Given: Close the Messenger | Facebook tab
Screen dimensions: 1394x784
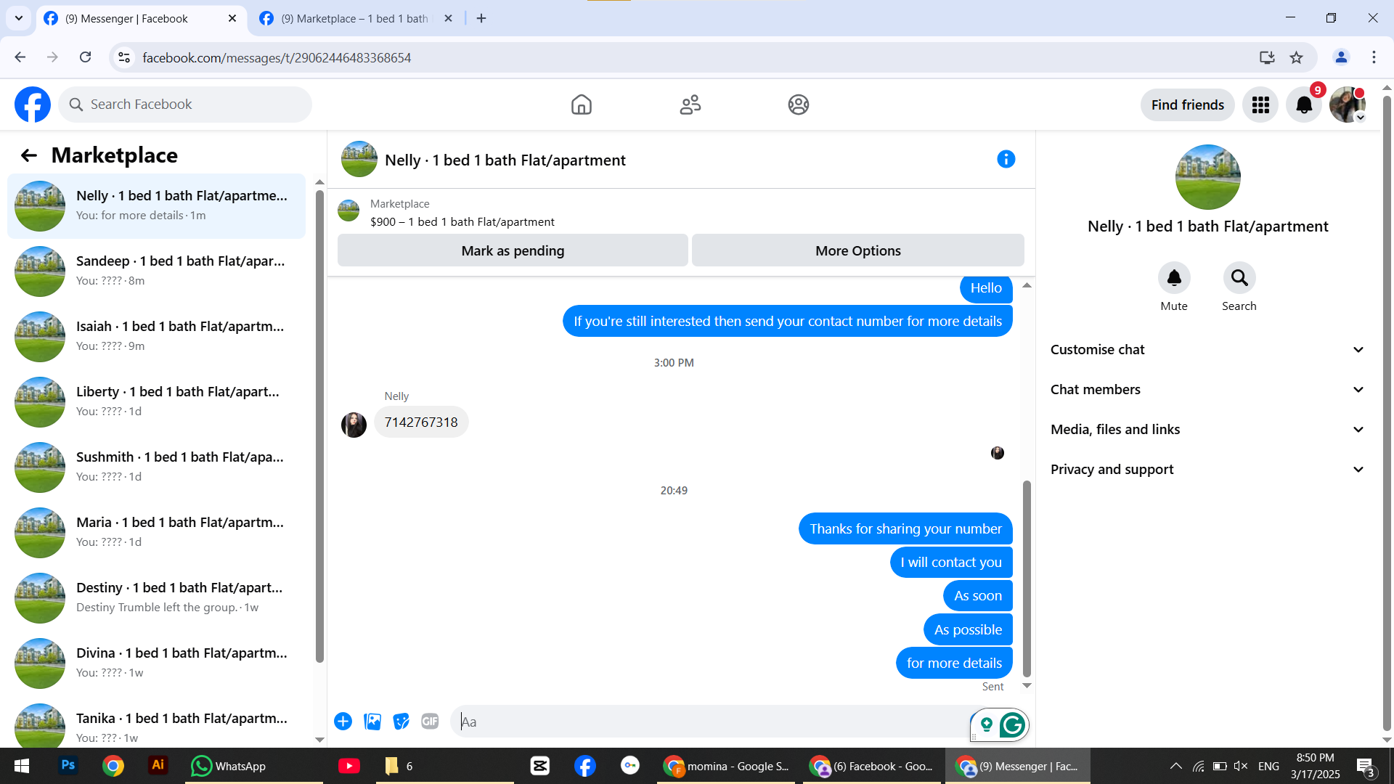Looking at the screenshot, I should click(x=232, y=19).
